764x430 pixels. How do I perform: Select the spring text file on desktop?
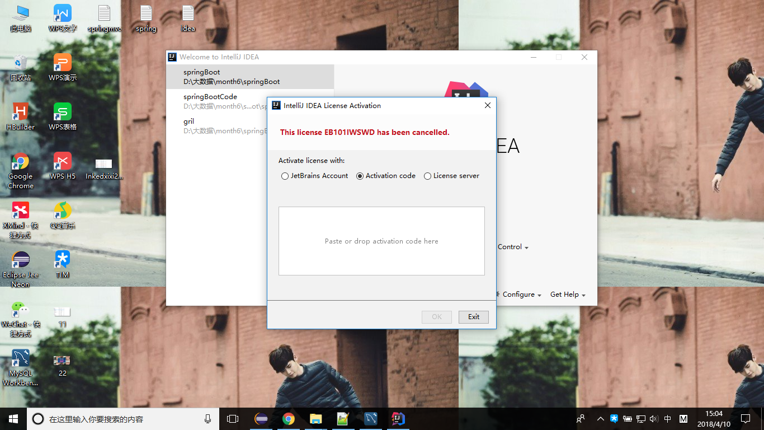click(x=146, y=18)
